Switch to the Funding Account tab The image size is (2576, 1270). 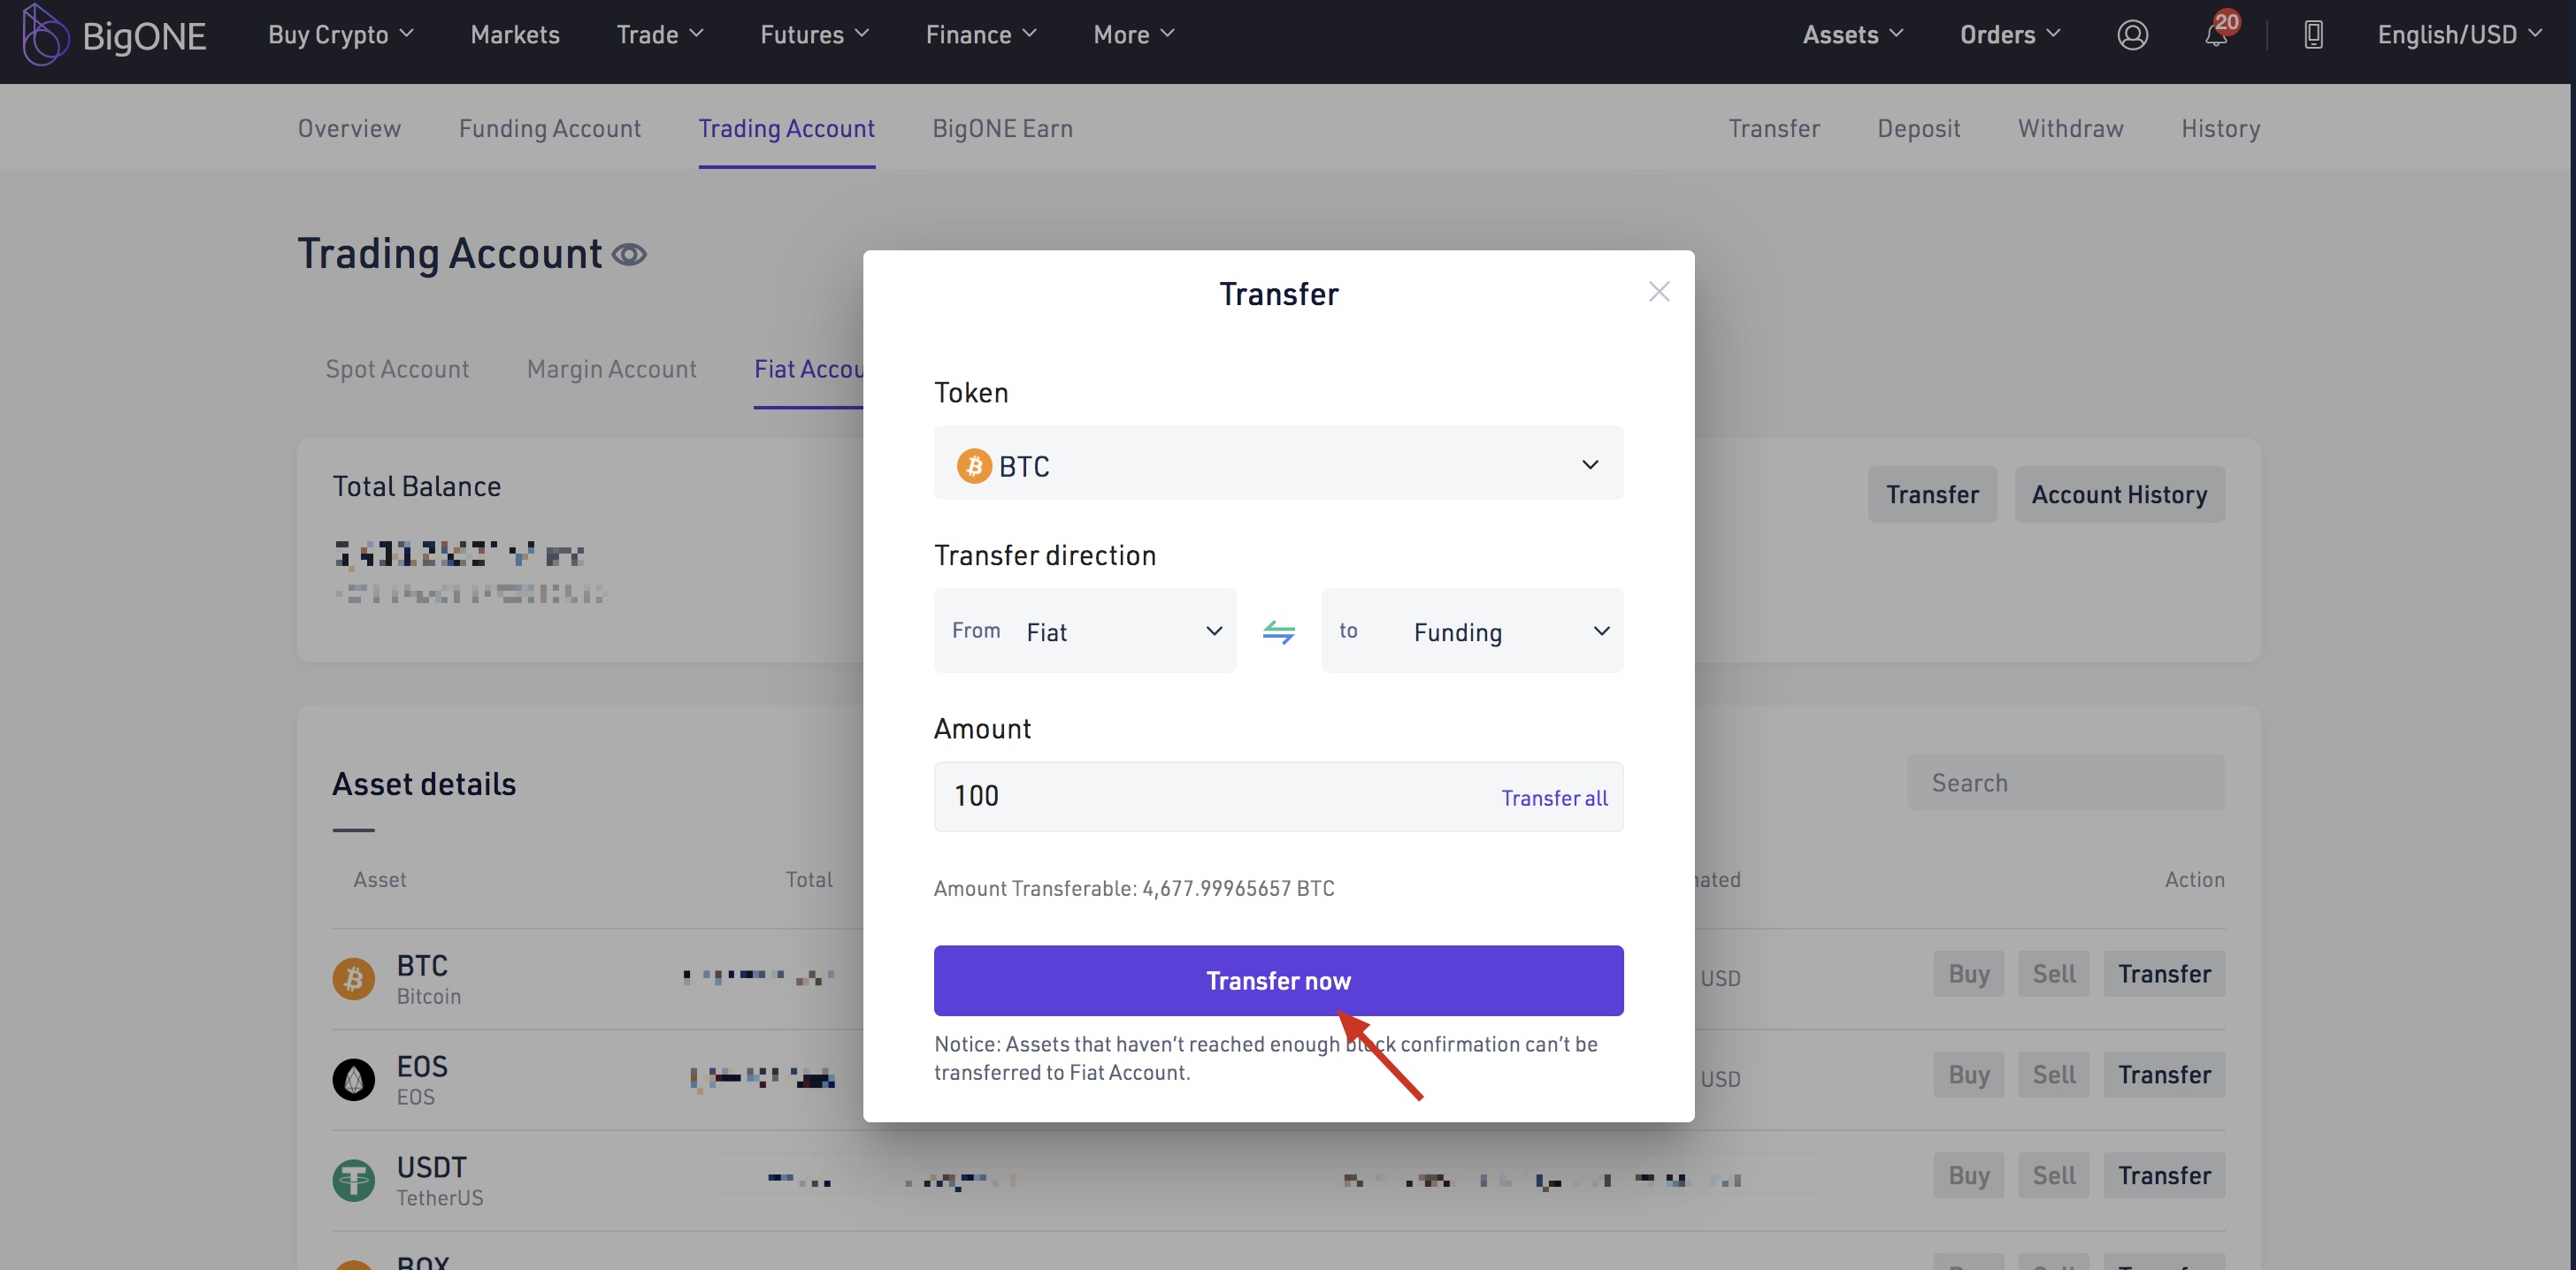(549, 129)
